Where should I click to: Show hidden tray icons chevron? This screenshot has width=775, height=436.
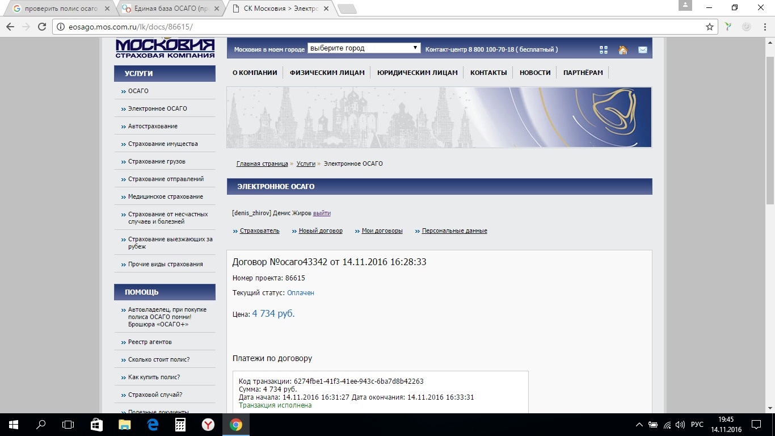coord(639,425)
